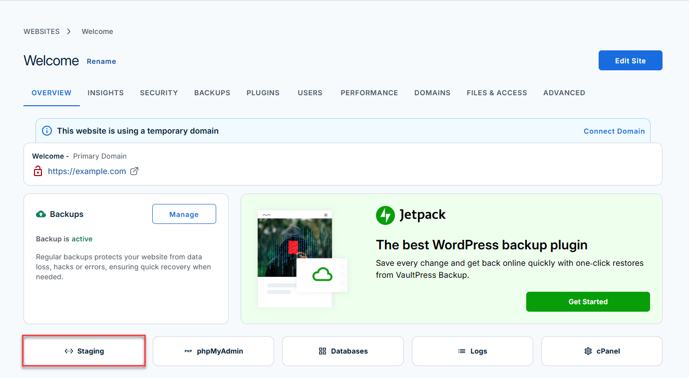This screenshot has height=378, width=689.
Task: Click the grid icon next to Databases
Action: [322, 351]
